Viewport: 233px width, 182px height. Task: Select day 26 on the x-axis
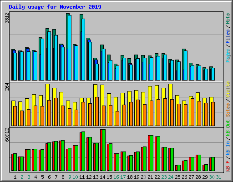click(x=184, y=177)
